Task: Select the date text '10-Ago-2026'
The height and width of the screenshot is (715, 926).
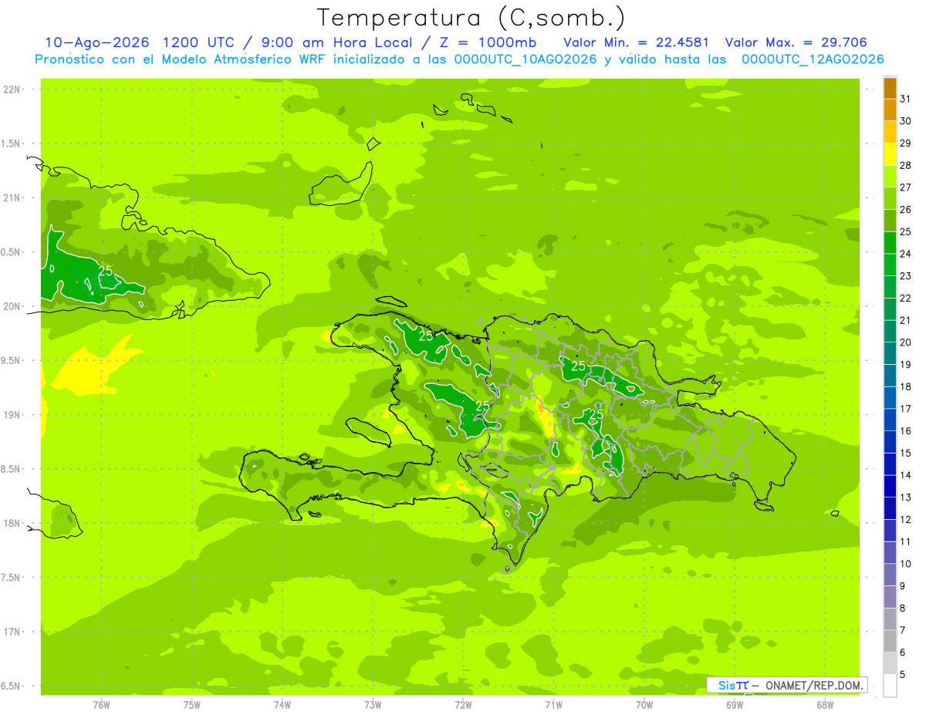Action: 96,42
